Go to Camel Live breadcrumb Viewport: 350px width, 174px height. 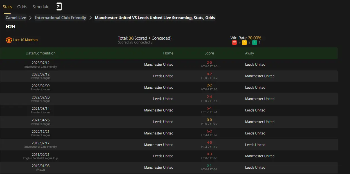coord(16,18)
